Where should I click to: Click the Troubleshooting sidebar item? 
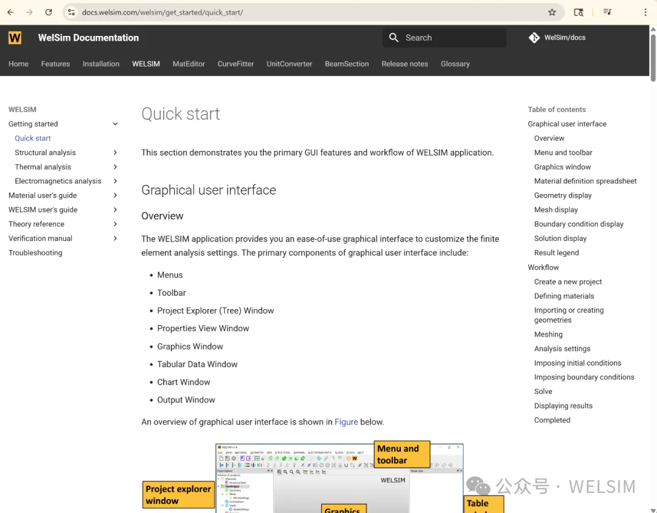point(35,253)
